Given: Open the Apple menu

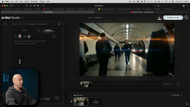Looking at the screenshot, I should point(3,1).
